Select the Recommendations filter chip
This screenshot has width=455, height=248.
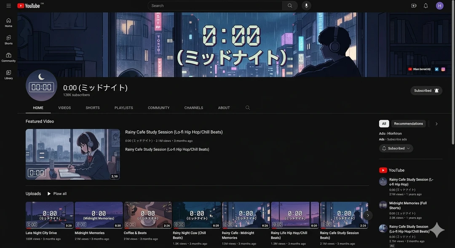pyautogui.click(x=408, y=124)
